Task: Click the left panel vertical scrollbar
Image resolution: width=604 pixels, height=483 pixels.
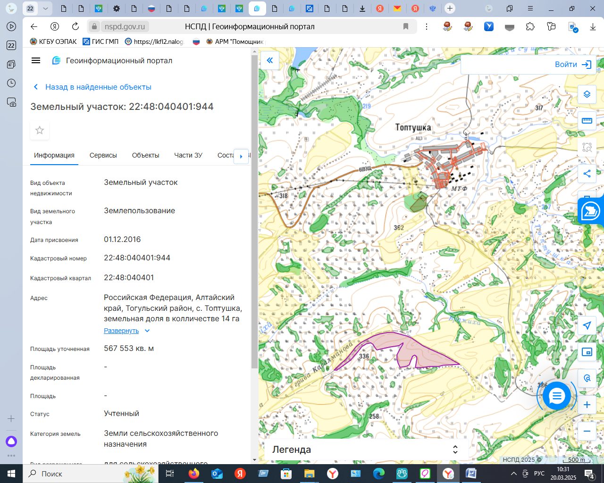Action: tap(254, 212)
